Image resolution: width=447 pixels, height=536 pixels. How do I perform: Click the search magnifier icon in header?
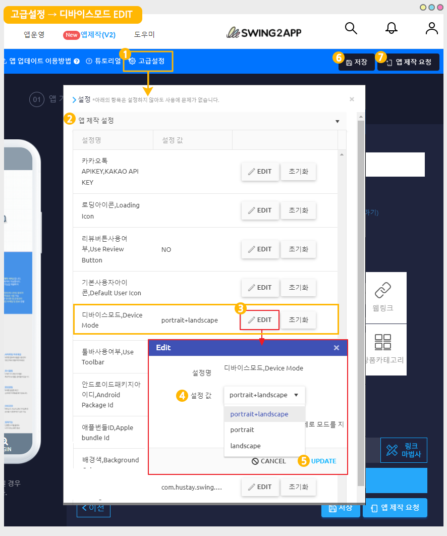coord(351,28)
